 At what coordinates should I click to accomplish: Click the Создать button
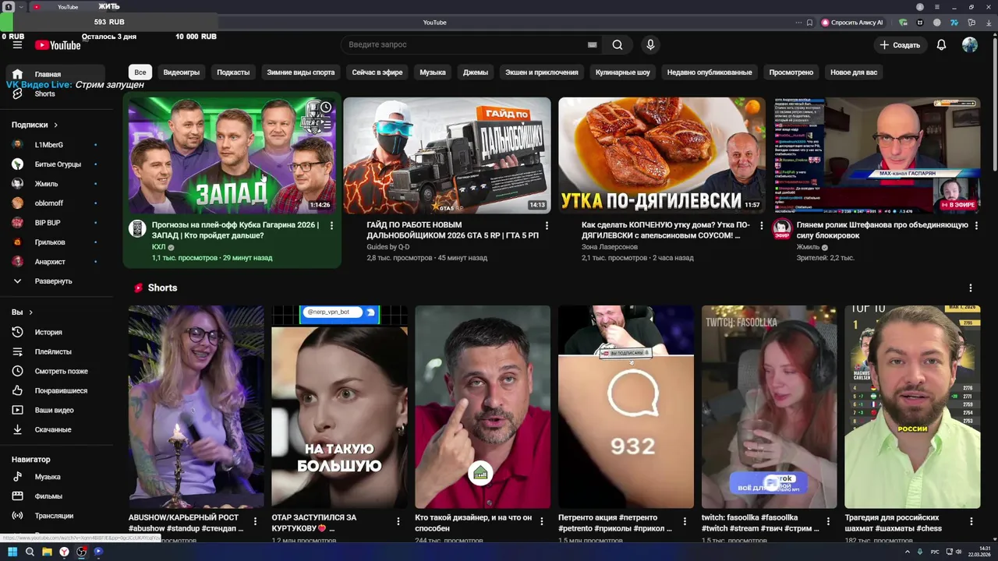pyautogui.click(x=900, y=45)
